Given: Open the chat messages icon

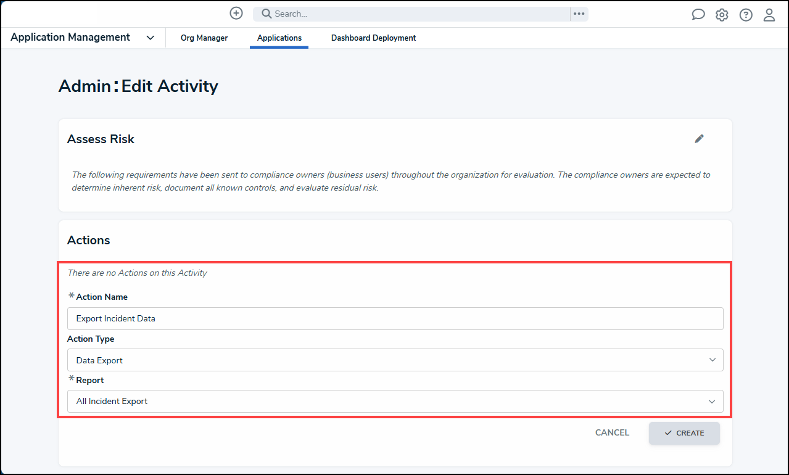Looking at the screenshot, I should click(x=698, y=15).
